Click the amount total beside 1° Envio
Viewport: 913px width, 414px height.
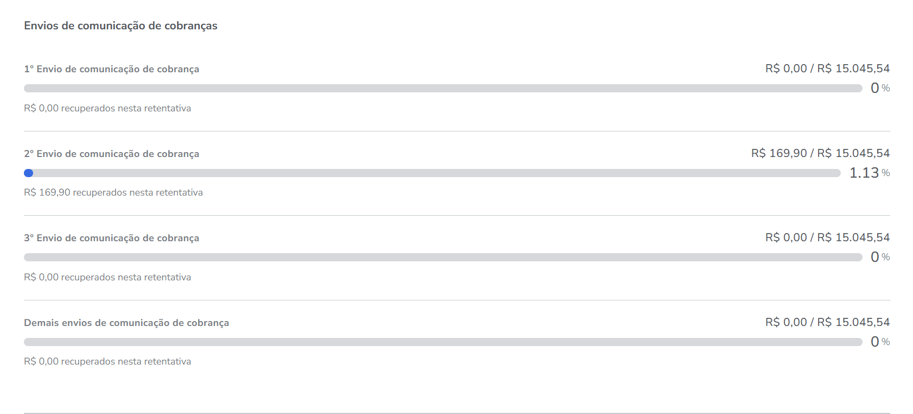[x=827, y=68]
